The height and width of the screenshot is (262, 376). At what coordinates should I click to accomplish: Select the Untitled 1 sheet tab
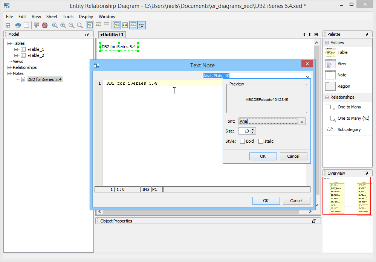coord(112,35)
